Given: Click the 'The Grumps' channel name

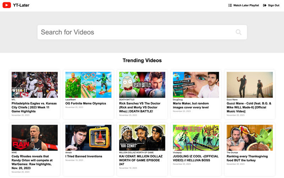Looking at the screenshot, I should tap(233, 152).
